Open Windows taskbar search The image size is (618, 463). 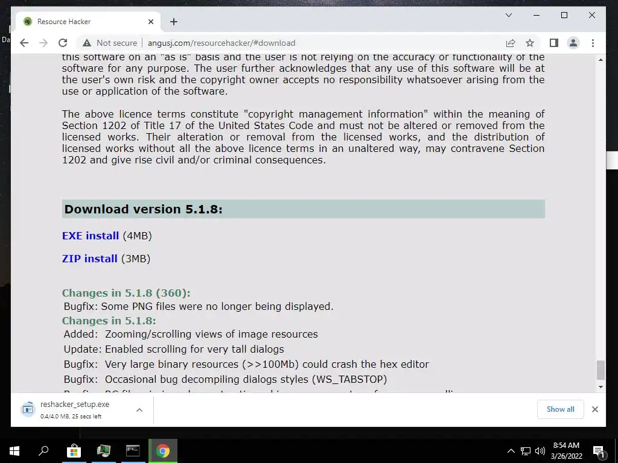click(43, 451)
